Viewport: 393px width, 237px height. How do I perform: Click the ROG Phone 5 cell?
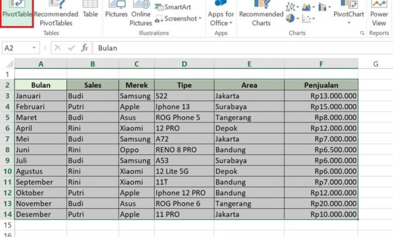pyautogui.click(x=184, y=117)
